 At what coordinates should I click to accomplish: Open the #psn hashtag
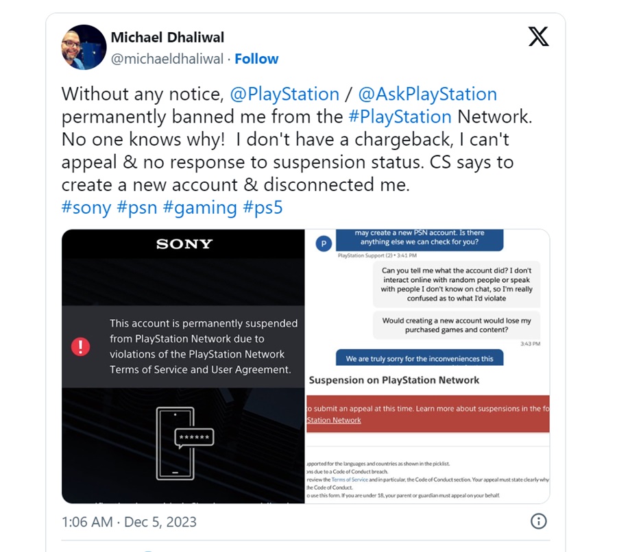point(137,208)
